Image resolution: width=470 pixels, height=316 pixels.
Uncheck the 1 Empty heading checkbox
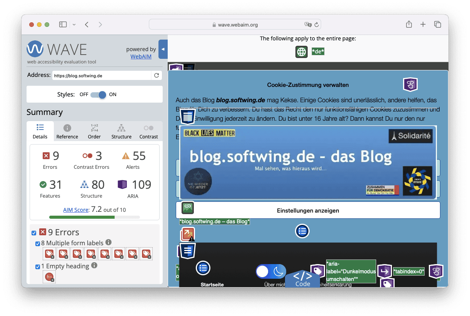click(38, 266)
